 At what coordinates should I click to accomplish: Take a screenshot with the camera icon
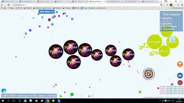[180, 76]
